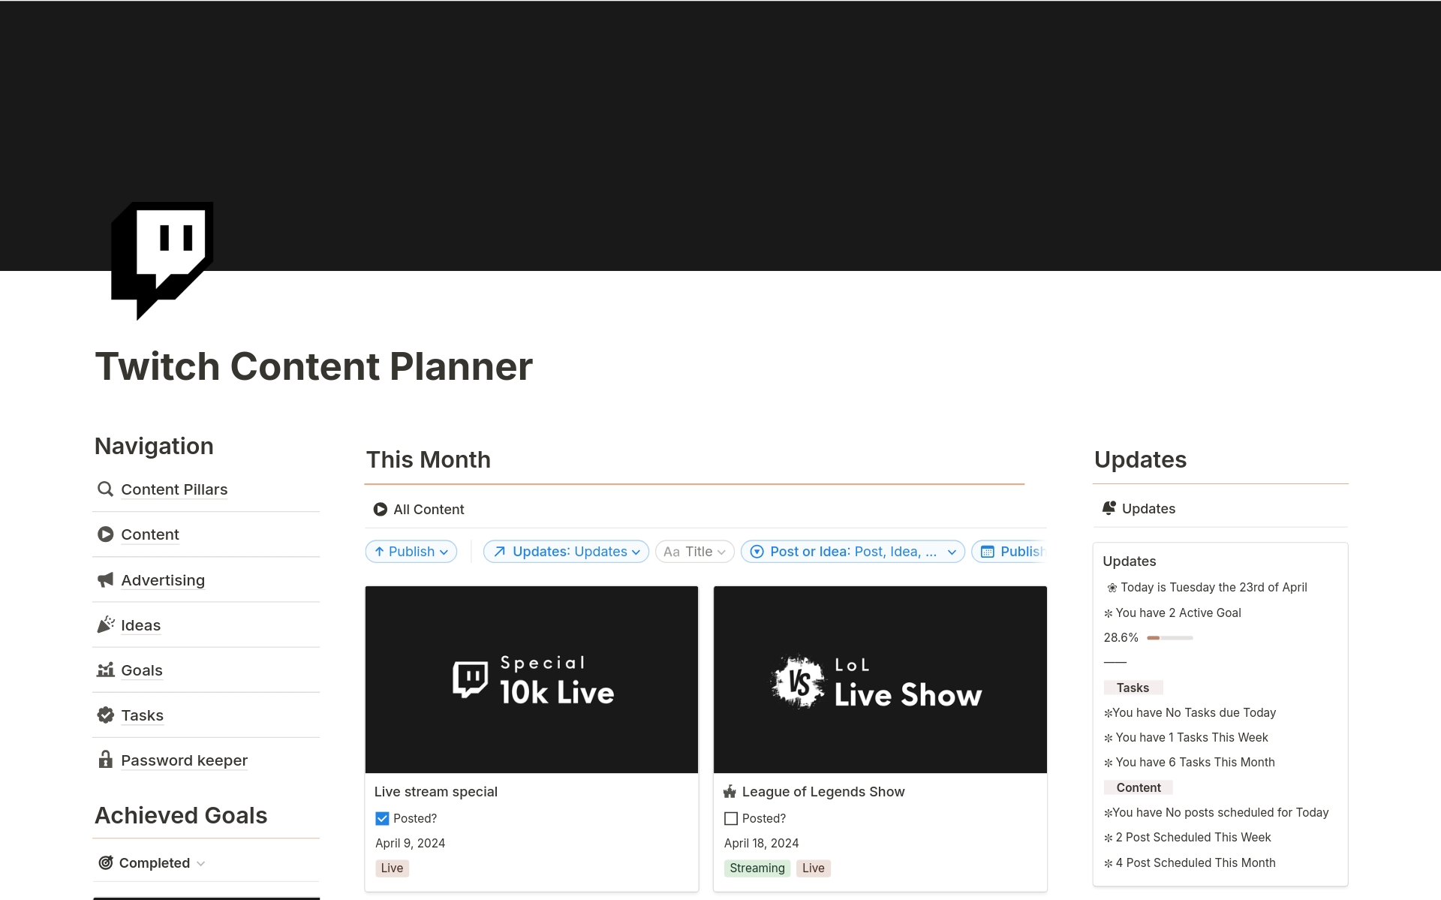Click the badge check icon for Tasks

pos(105,715)
